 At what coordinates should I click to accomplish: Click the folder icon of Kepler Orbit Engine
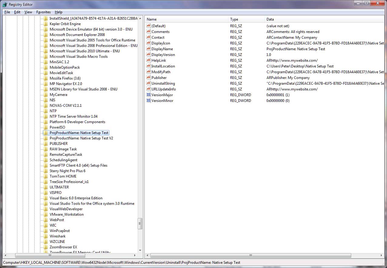coord(45,24)
